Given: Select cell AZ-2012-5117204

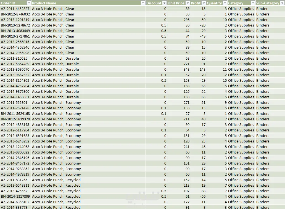Looking at the screenshot, I should tap(15, 130).
